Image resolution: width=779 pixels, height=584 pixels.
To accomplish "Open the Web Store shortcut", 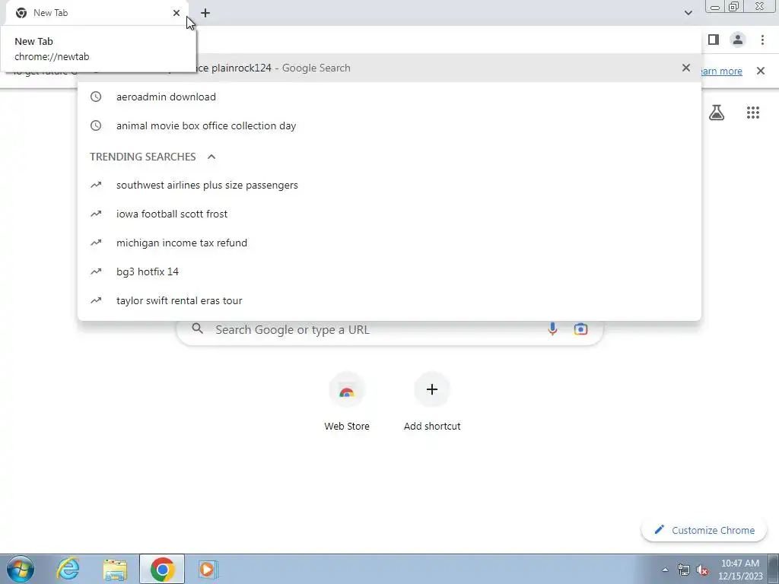I will (347, 402).
